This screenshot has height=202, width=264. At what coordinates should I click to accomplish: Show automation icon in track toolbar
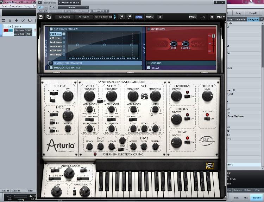click(23, 20)
